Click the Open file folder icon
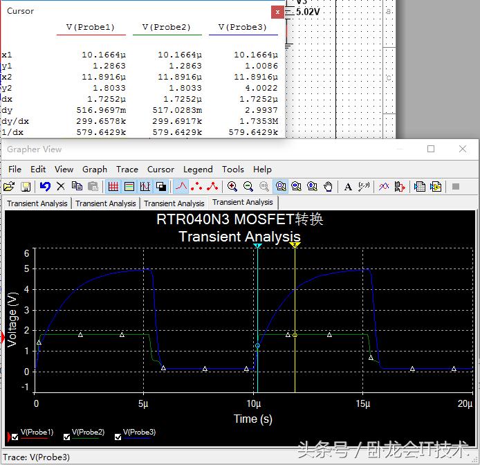The image size is (480, 465). 9,186
